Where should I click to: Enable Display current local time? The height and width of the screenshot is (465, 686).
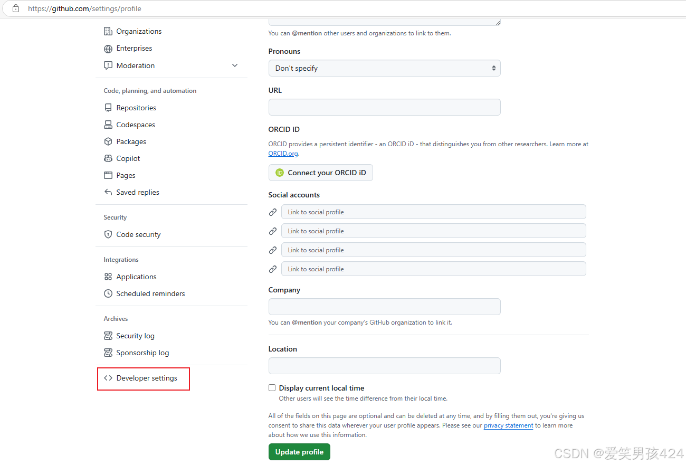272,387
